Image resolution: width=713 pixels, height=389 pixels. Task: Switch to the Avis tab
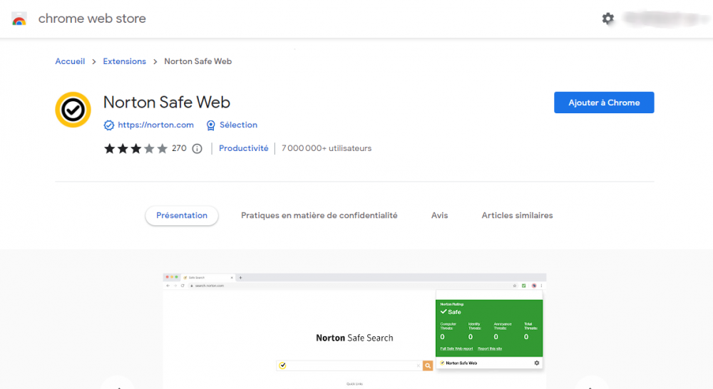click(x=439, y=215)
